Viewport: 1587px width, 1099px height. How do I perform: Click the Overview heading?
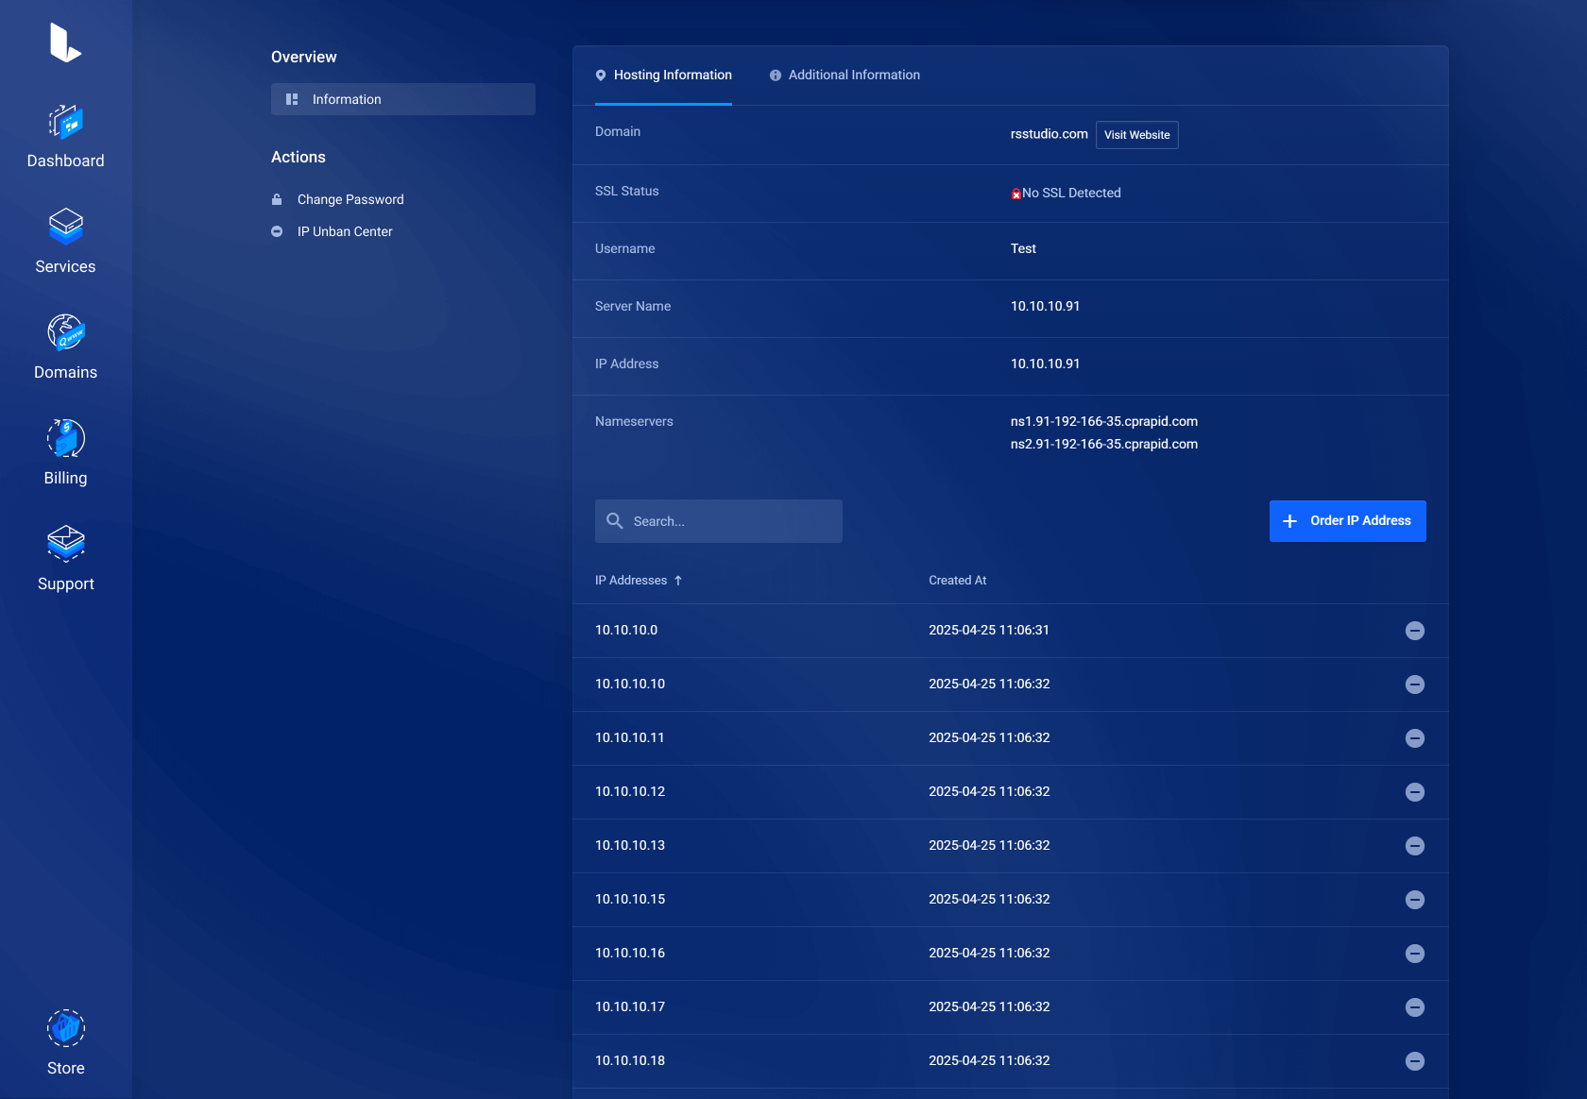(303, 57)
